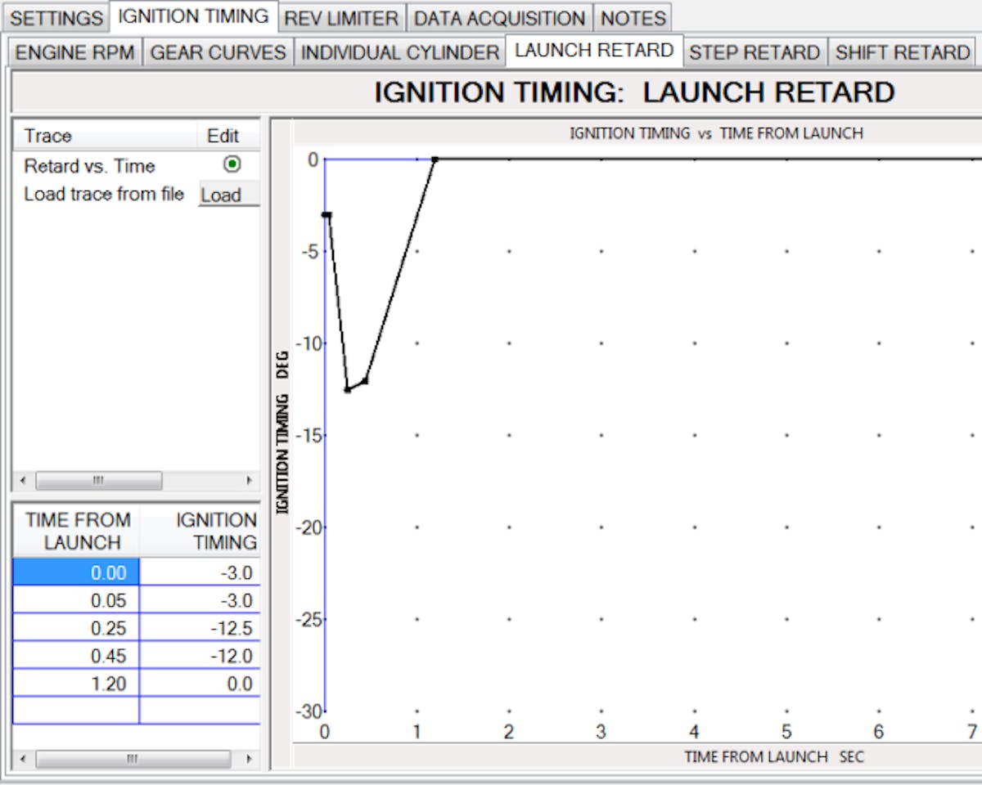Click the -12.5 ignition timing cell
Viewport: 982px width, 785px height.
[200, 627]
